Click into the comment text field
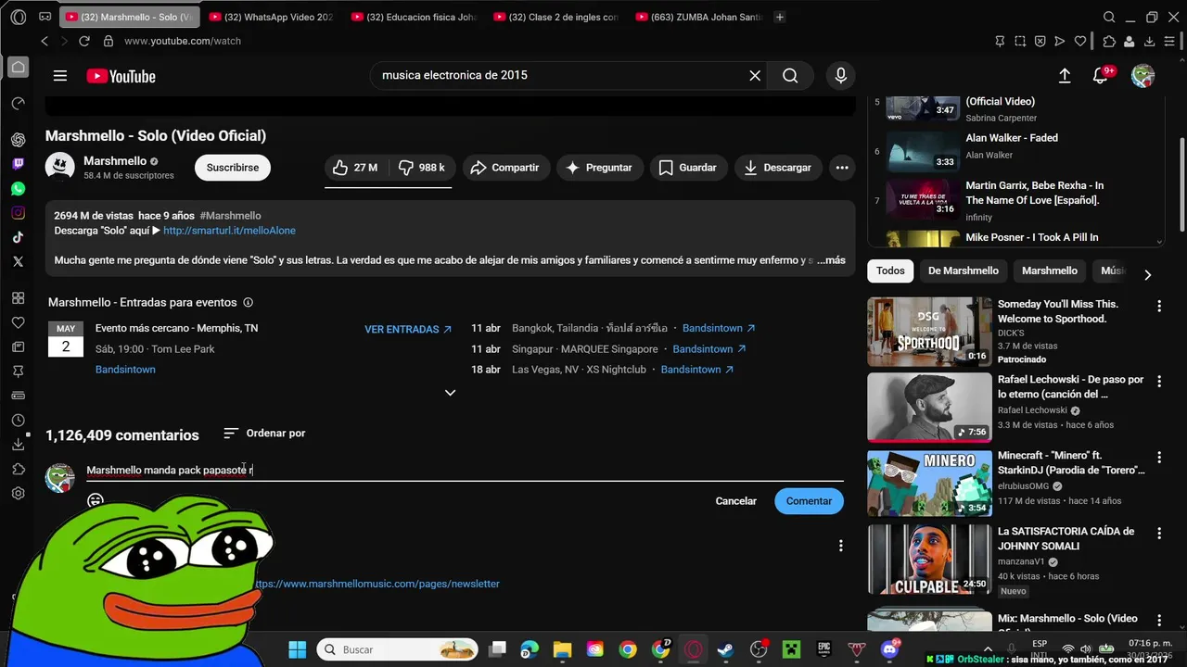Viewport: 1187px width, 667px height. pyautogui.click(x=465, y=471)
